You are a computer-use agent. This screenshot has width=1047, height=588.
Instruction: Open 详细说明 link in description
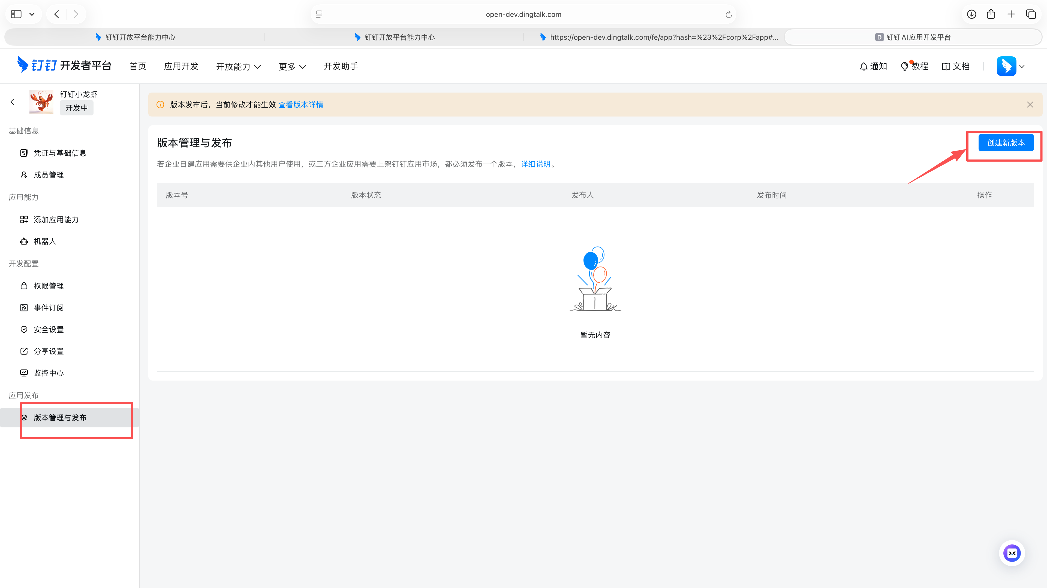pyautogui.click(x=535, y=164)
